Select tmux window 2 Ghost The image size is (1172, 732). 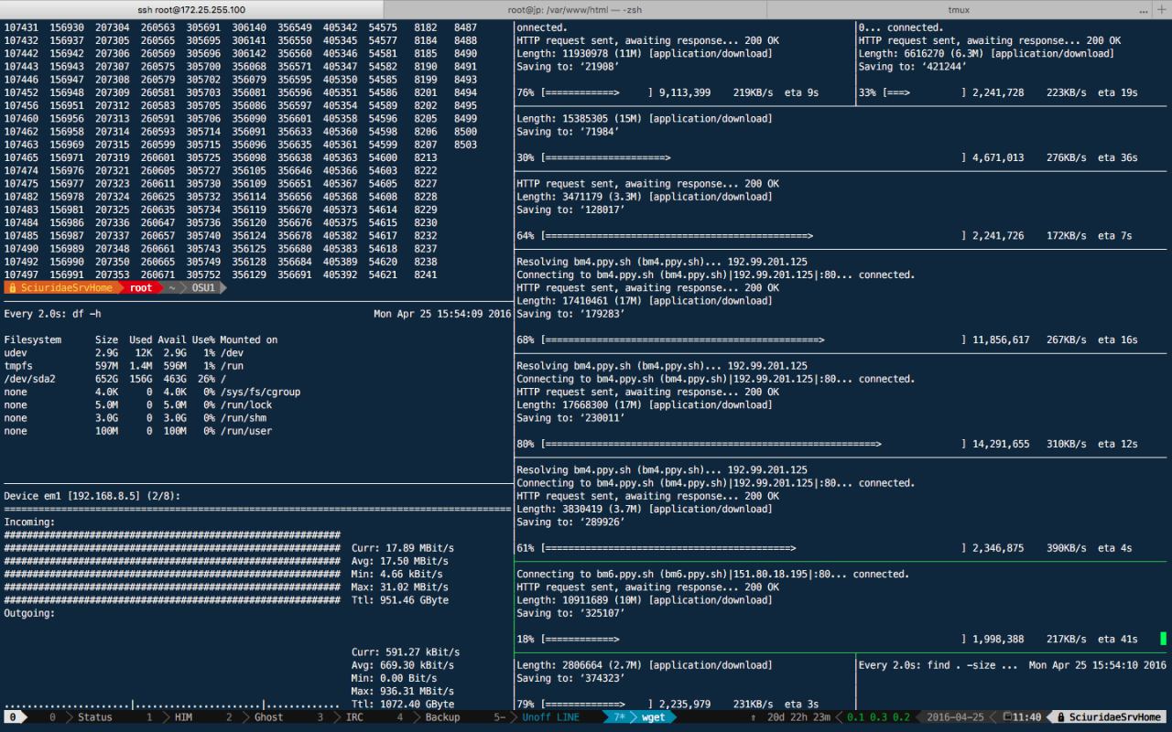(255, 717)
